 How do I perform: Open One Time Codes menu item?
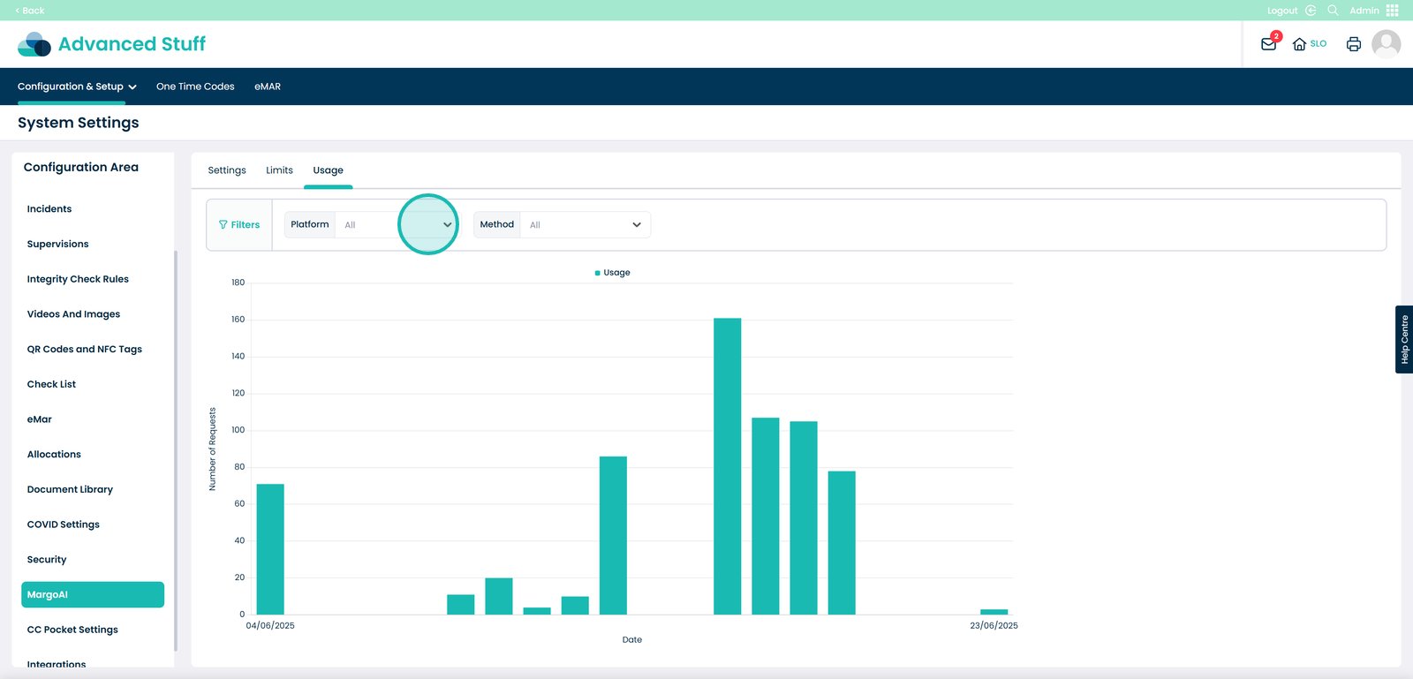click(x=195, y=87)
